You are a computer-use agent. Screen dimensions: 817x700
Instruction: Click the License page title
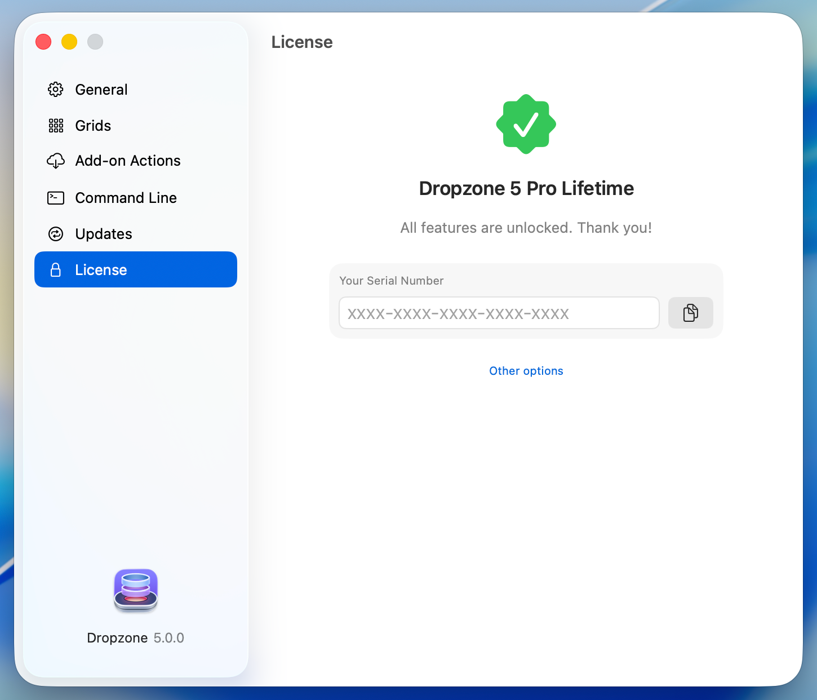coord(302,42)
